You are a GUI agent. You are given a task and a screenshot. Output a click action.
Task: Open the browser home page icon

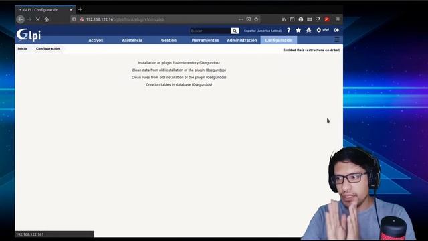click(x=47, y=19)
